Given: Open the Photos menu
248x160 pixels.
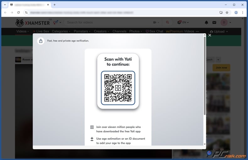Looking at the screenshot, I should 136,31.
